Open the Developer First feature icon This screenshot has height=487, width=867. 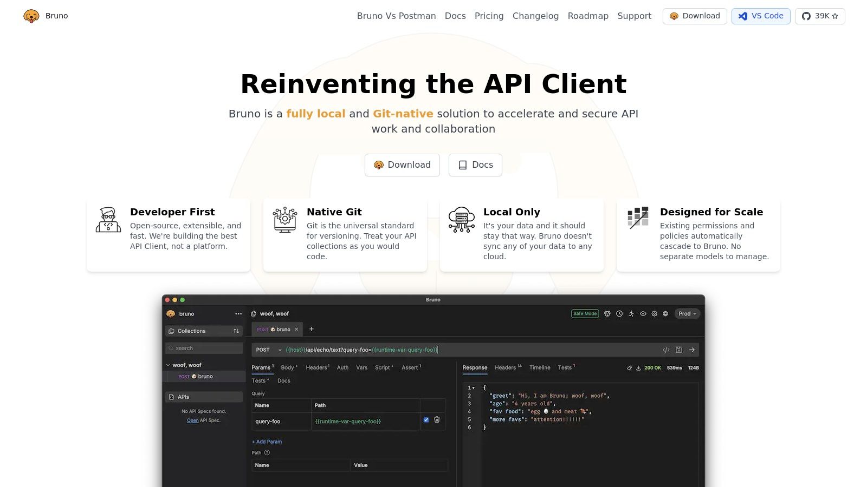coord(108,220)
